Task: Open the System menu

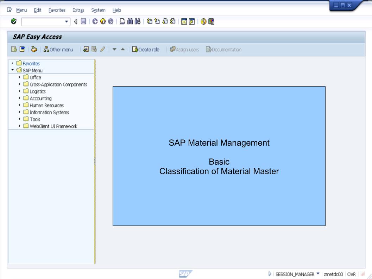Action: point(98,10)
